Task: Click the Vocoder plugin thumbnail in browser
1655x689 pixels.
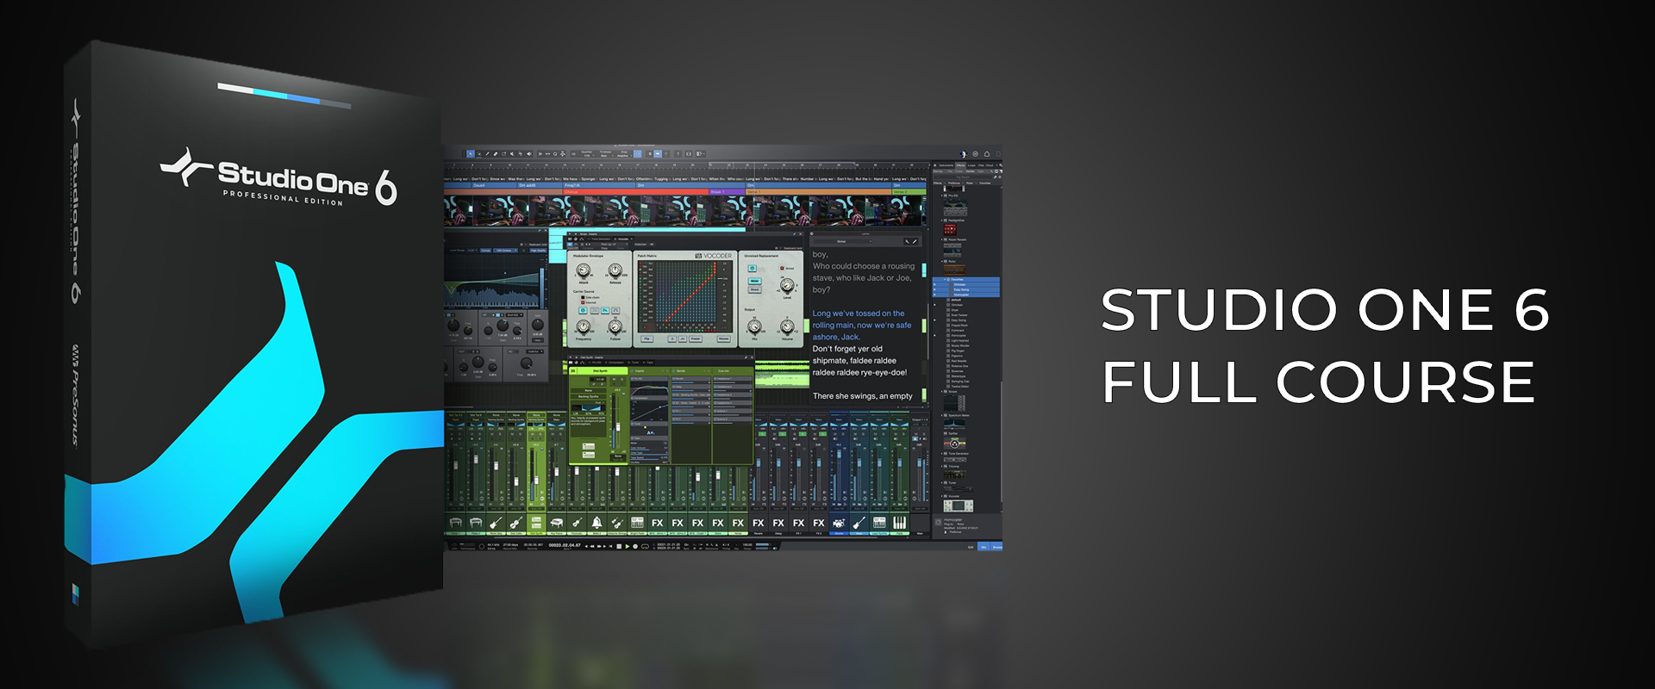Action: pos(958,506)
